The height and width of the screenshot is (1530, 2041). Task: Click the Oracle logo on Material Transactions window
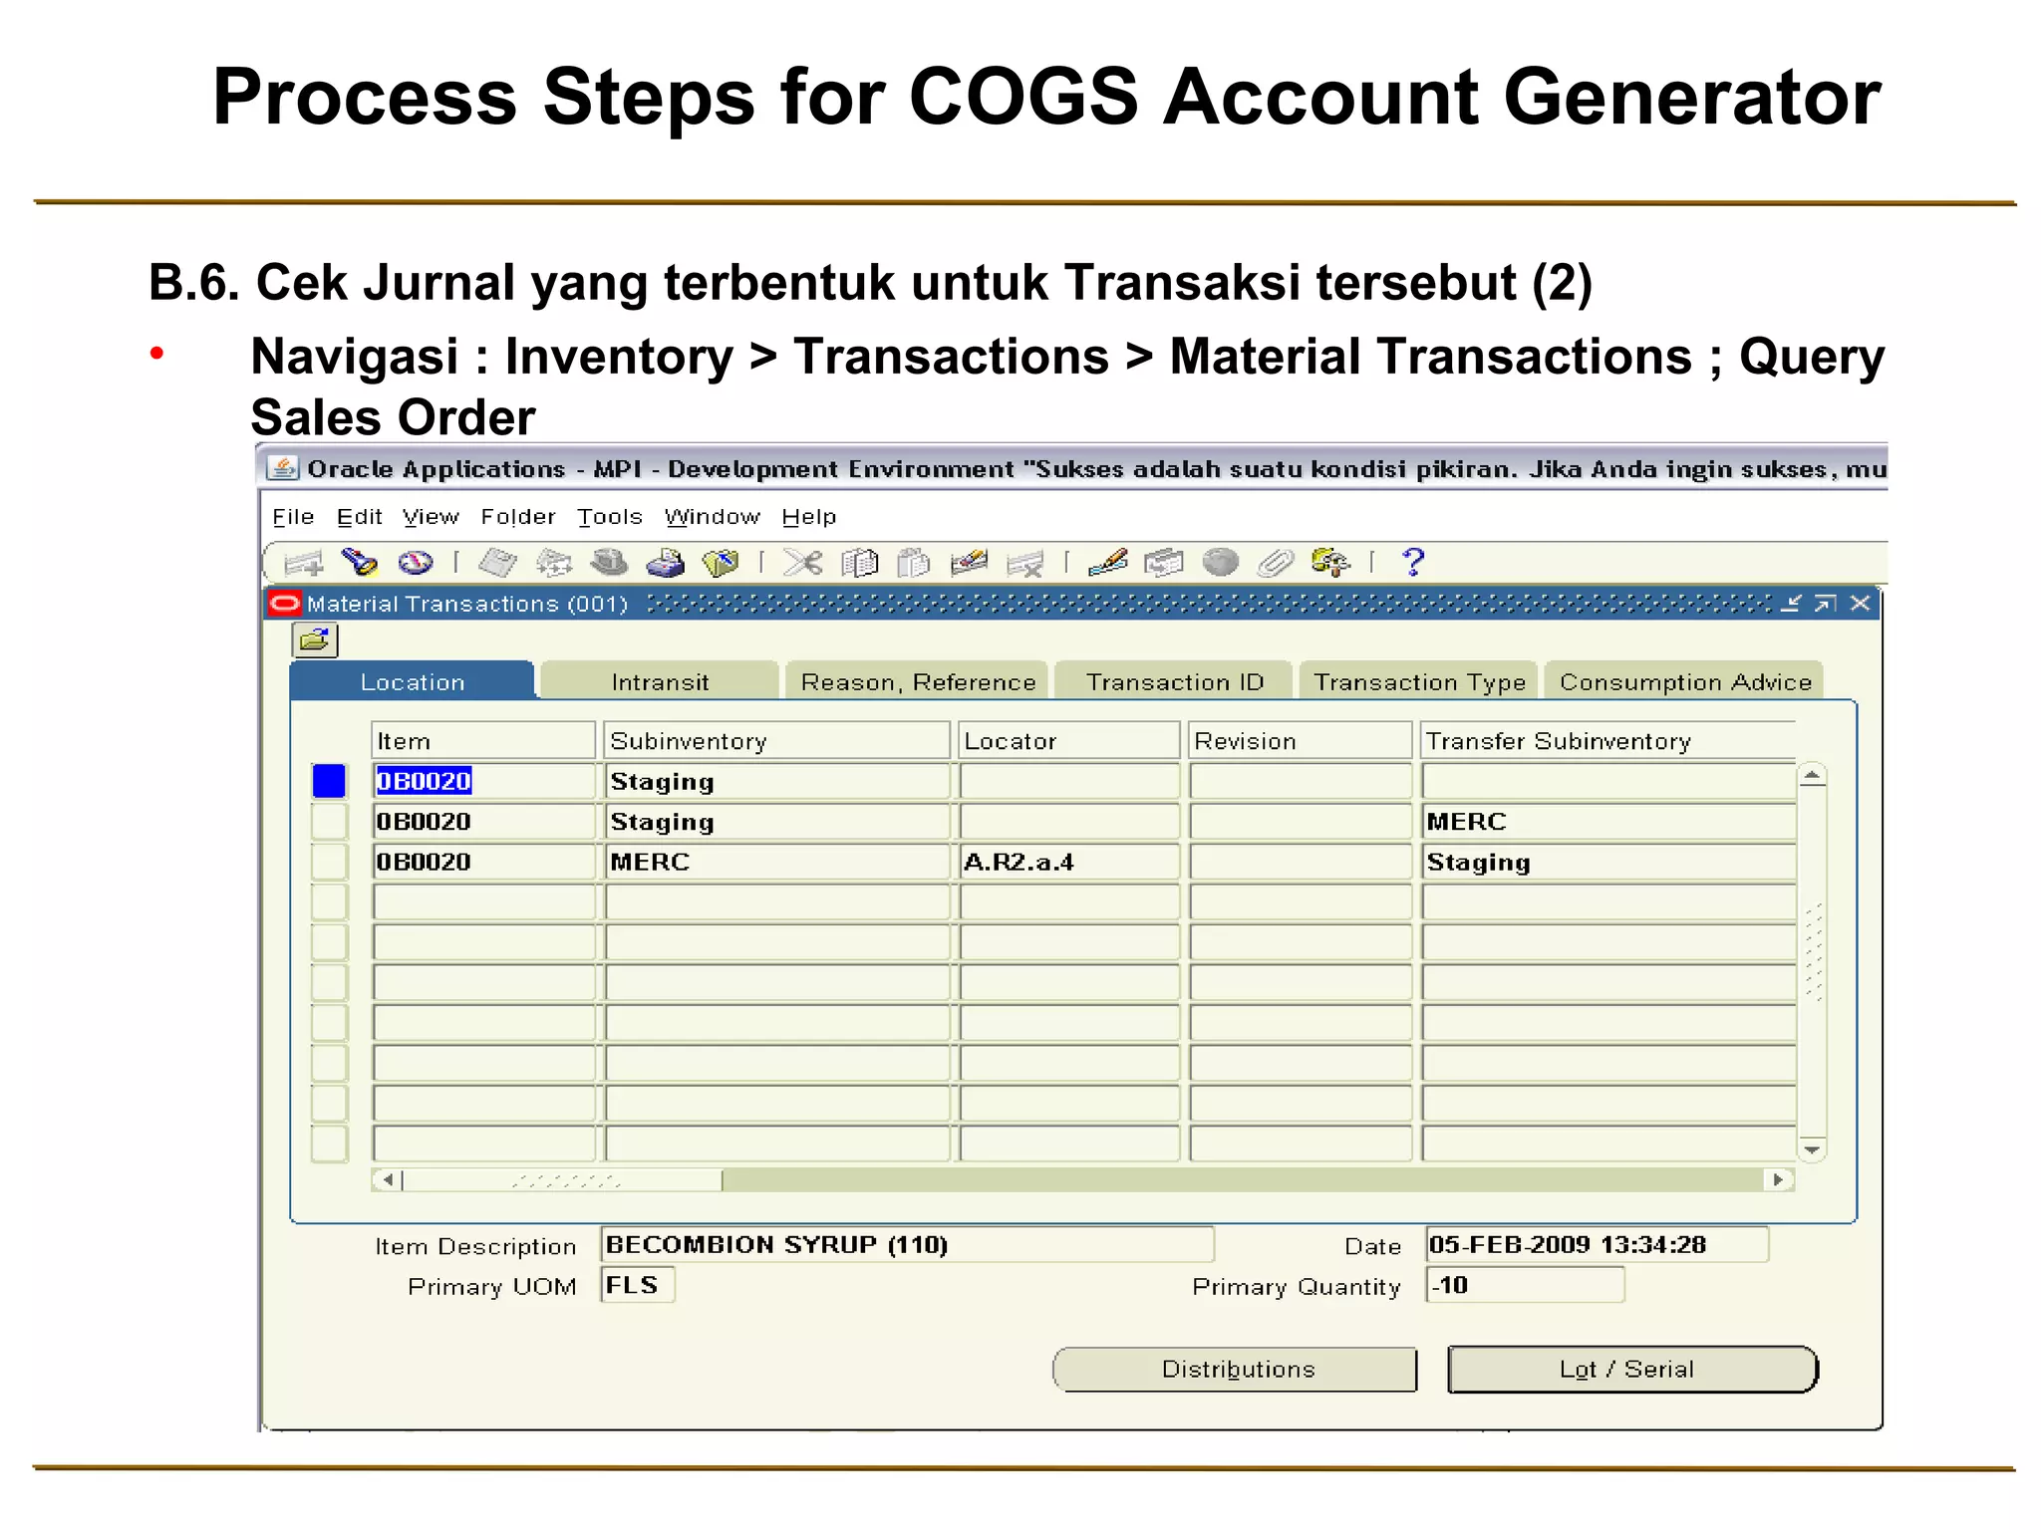(x=284, y=603)
